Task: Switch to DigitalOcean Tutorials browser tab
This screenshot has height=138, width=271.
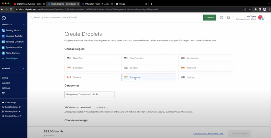Action: (29, 4)
